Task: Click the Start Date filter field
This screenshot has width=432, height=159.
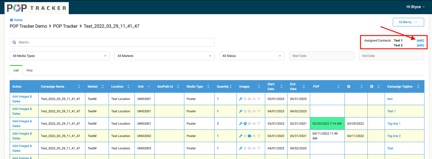Action: [322, 56]
